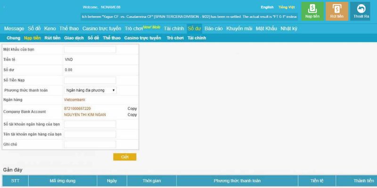Click the orange Rút tiền withdraw icon
377x188 pixels.
pyautogui.click(x=337, y=11)
